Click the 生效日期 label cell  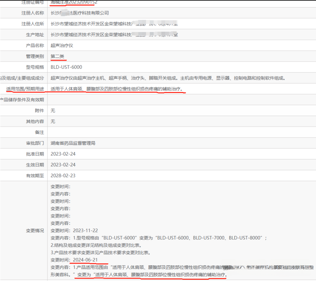point(35,165)
